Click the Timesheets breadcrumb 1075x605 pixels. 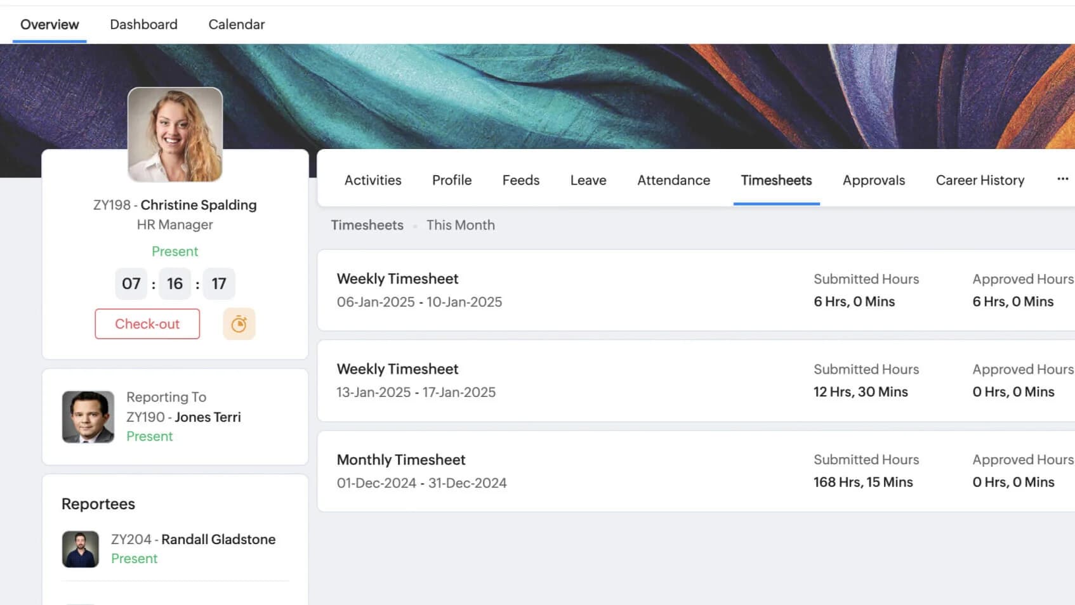[367, 225]
